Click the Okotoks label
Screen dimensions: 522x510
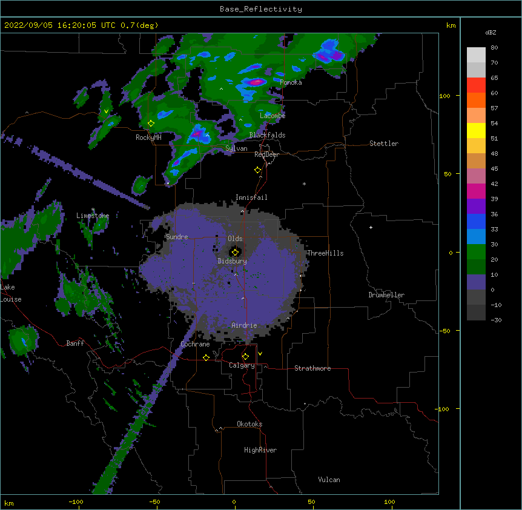click(249, 424)
